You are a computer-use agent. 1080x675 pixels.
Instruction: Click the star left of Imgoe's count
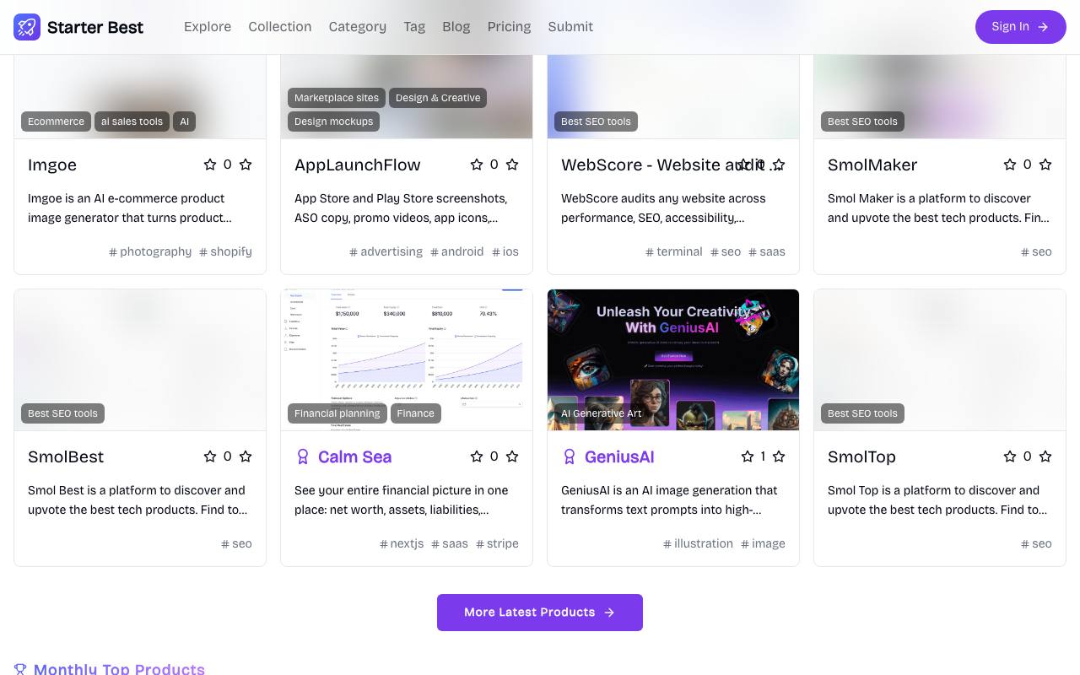tap(210, 165)
